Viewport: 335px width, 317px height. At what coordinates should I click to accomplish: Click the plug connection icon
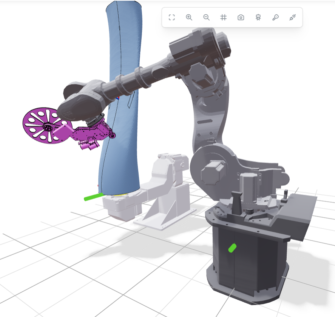[293, 17]
